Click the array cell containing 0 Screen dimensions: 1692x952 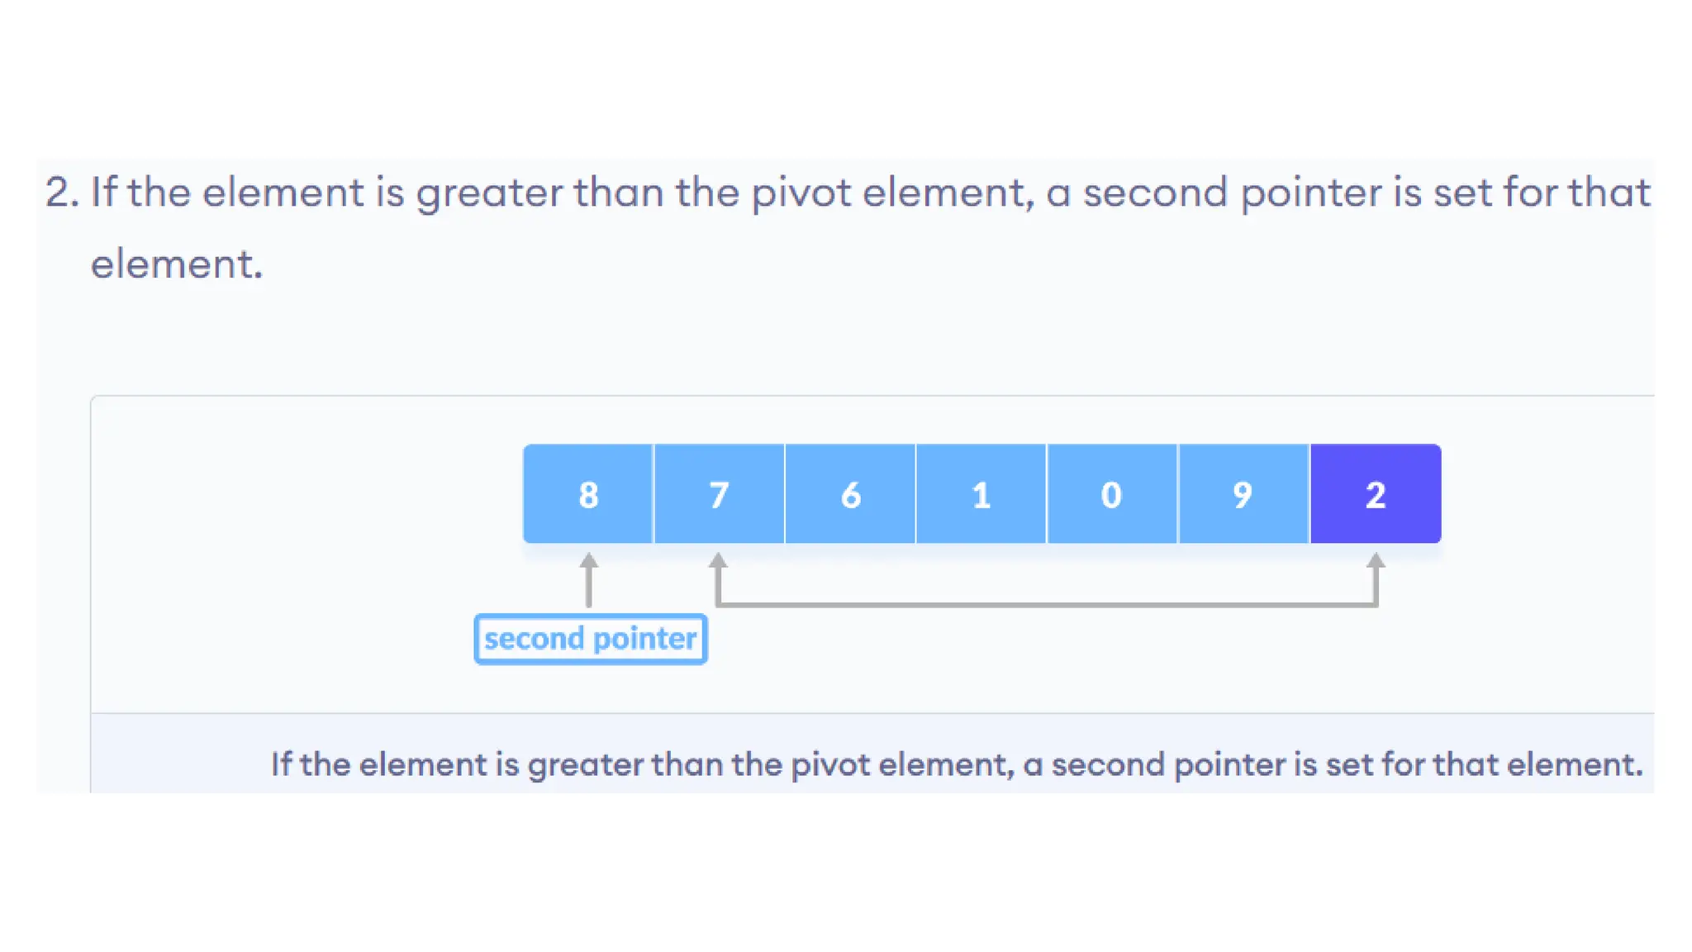tap(1112, 493)
